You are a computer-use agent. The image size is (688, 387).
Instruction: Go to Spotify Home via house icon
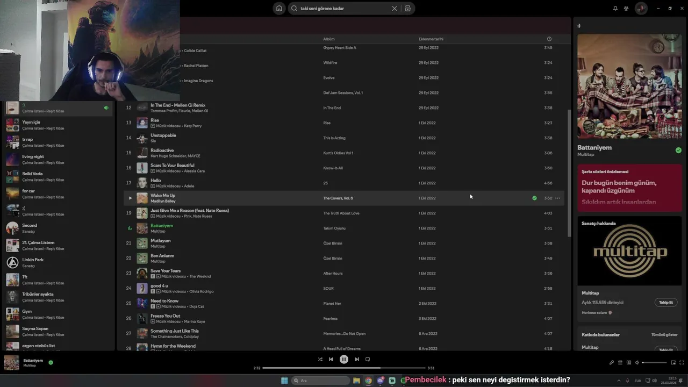click(x=279, y=9)
